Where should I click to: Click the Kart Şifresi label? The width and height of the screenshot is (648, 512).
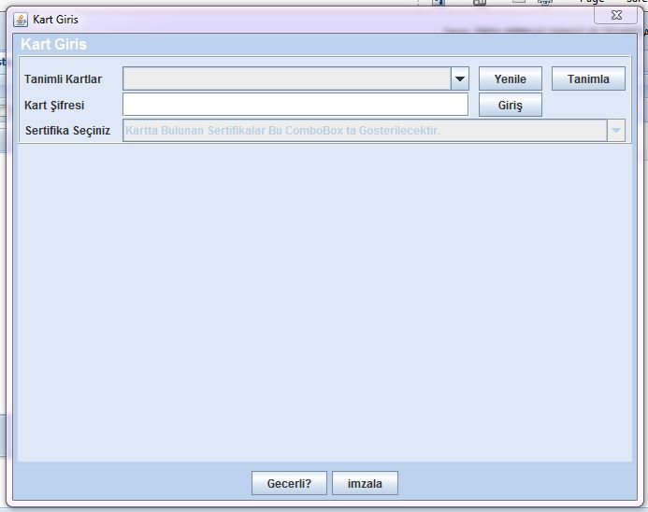point(54,106)
